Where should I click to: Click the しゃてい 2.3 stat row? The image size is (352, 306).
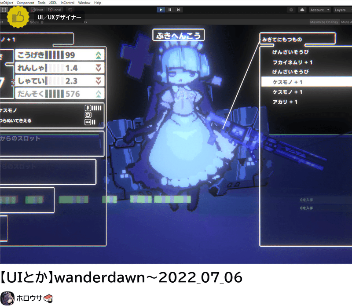(60, 81)
